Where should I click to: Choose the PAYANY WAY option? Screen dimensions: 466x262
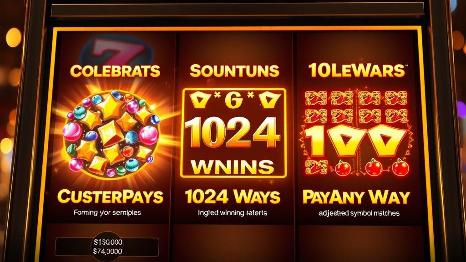click(356, 197)
